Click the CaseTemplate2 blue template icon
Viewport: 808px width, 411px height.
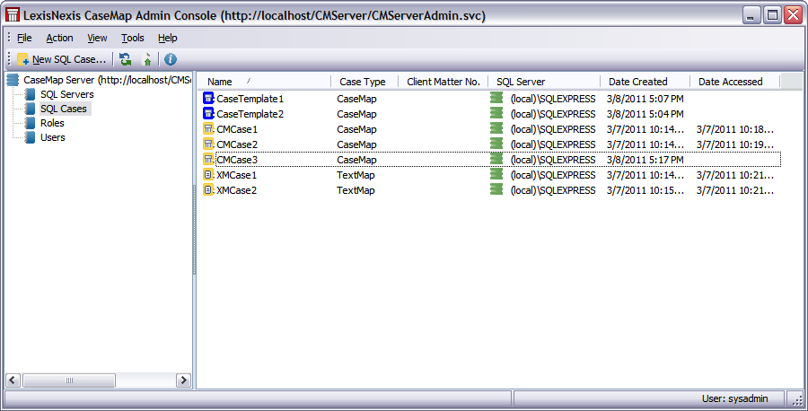coord(208,114)
